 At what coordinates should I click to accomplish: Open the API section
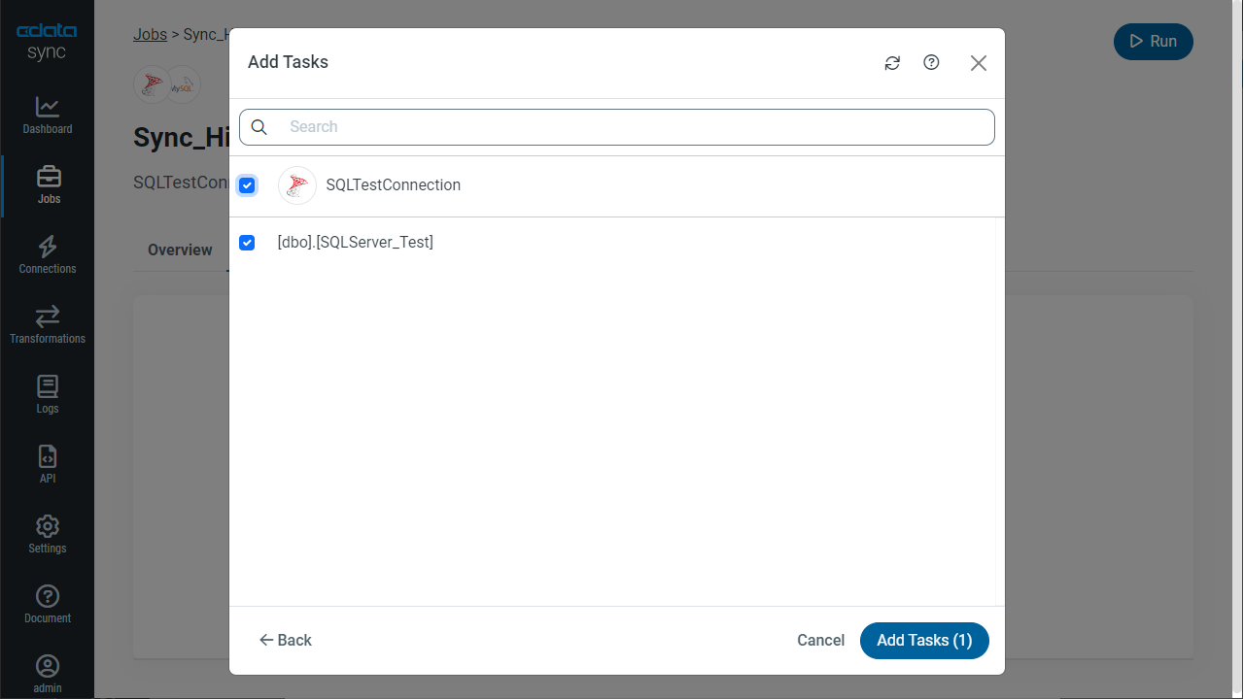tap(47, 464)
